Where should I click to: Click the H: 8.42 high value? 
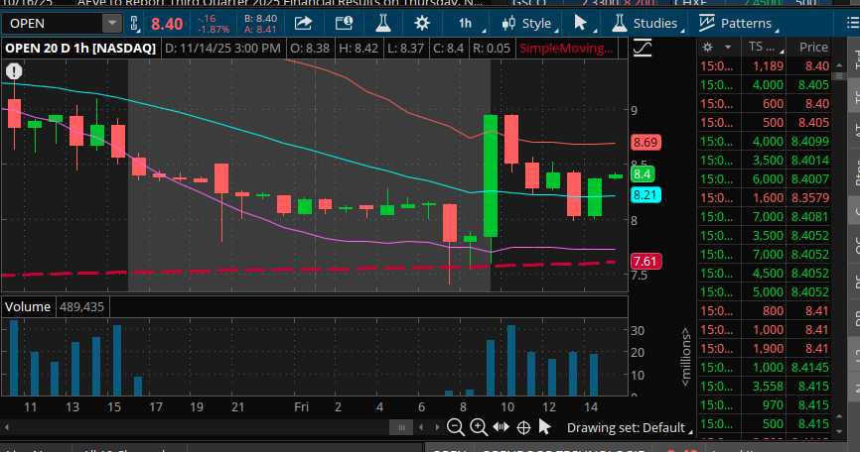pyautogui.click(x=358, y=49)
